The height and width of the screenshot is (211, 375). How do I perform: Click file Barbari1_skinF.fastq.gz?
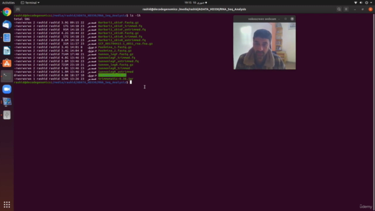pos(118,22)
